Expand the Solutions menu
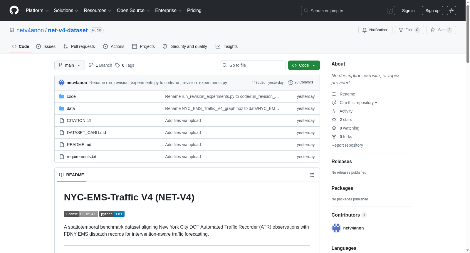The width and height of the screenshot is (470, 253). point(66,11)
